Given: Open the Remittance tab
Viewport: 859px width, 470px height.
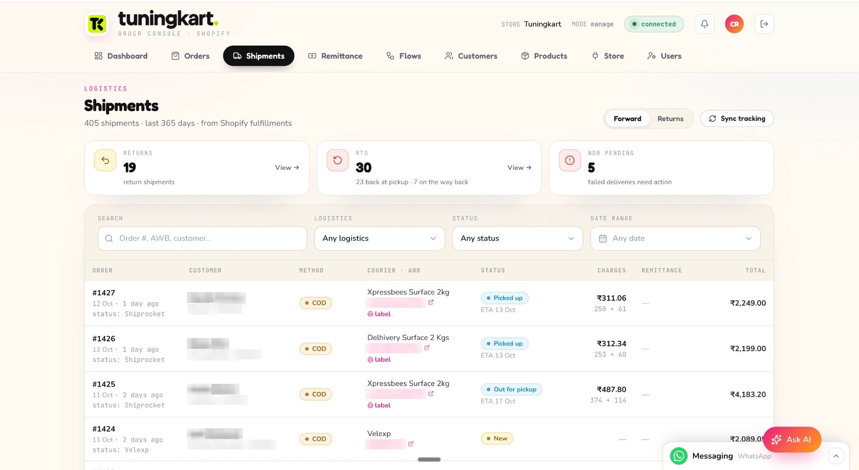Looking at the screenshot, I should [335, 56].
